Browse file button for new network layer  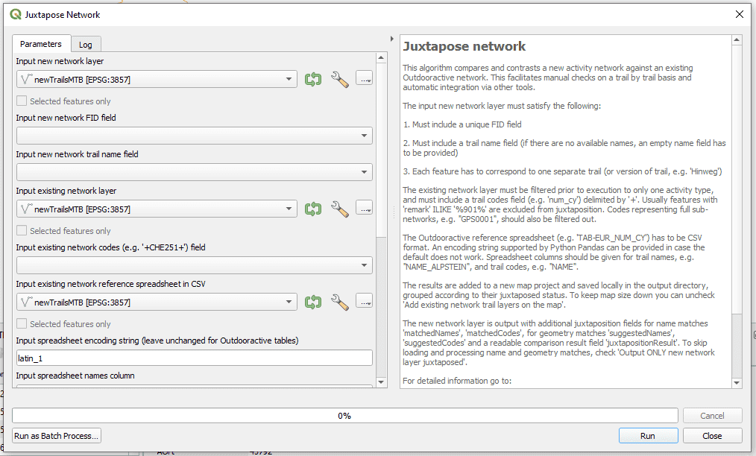coord(364,78)
